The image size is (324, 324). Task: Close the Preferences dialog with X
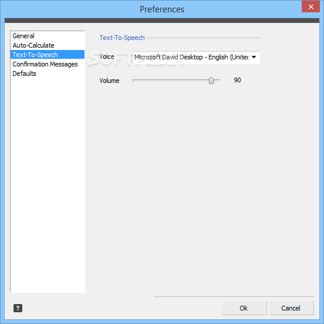[310, 7]
